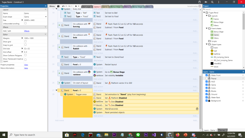Viewport: 245px width, 138px height.
Task: Collapse the Effects properties section
Action: coord(45,27)
